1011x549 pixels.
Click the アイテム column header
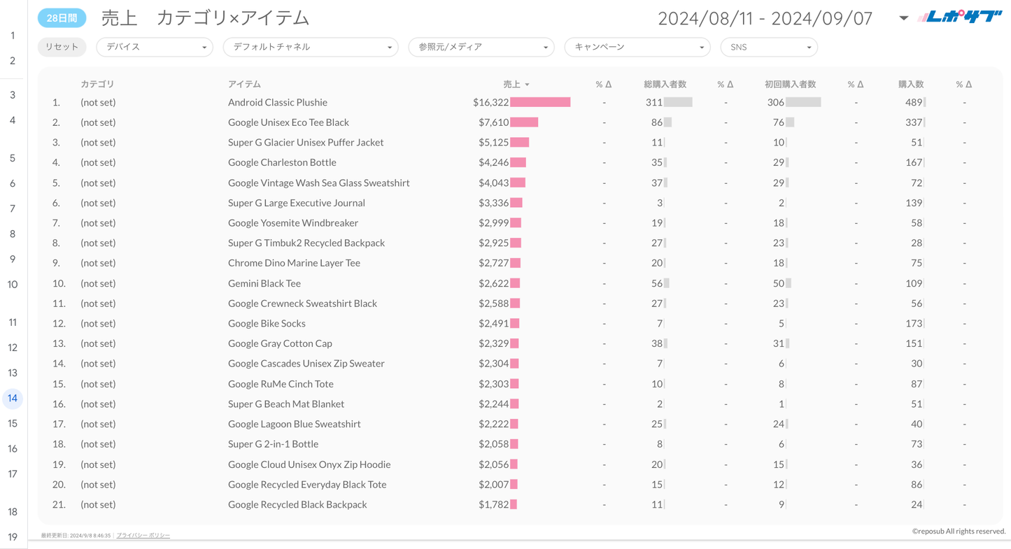click(x=244, y=84)
